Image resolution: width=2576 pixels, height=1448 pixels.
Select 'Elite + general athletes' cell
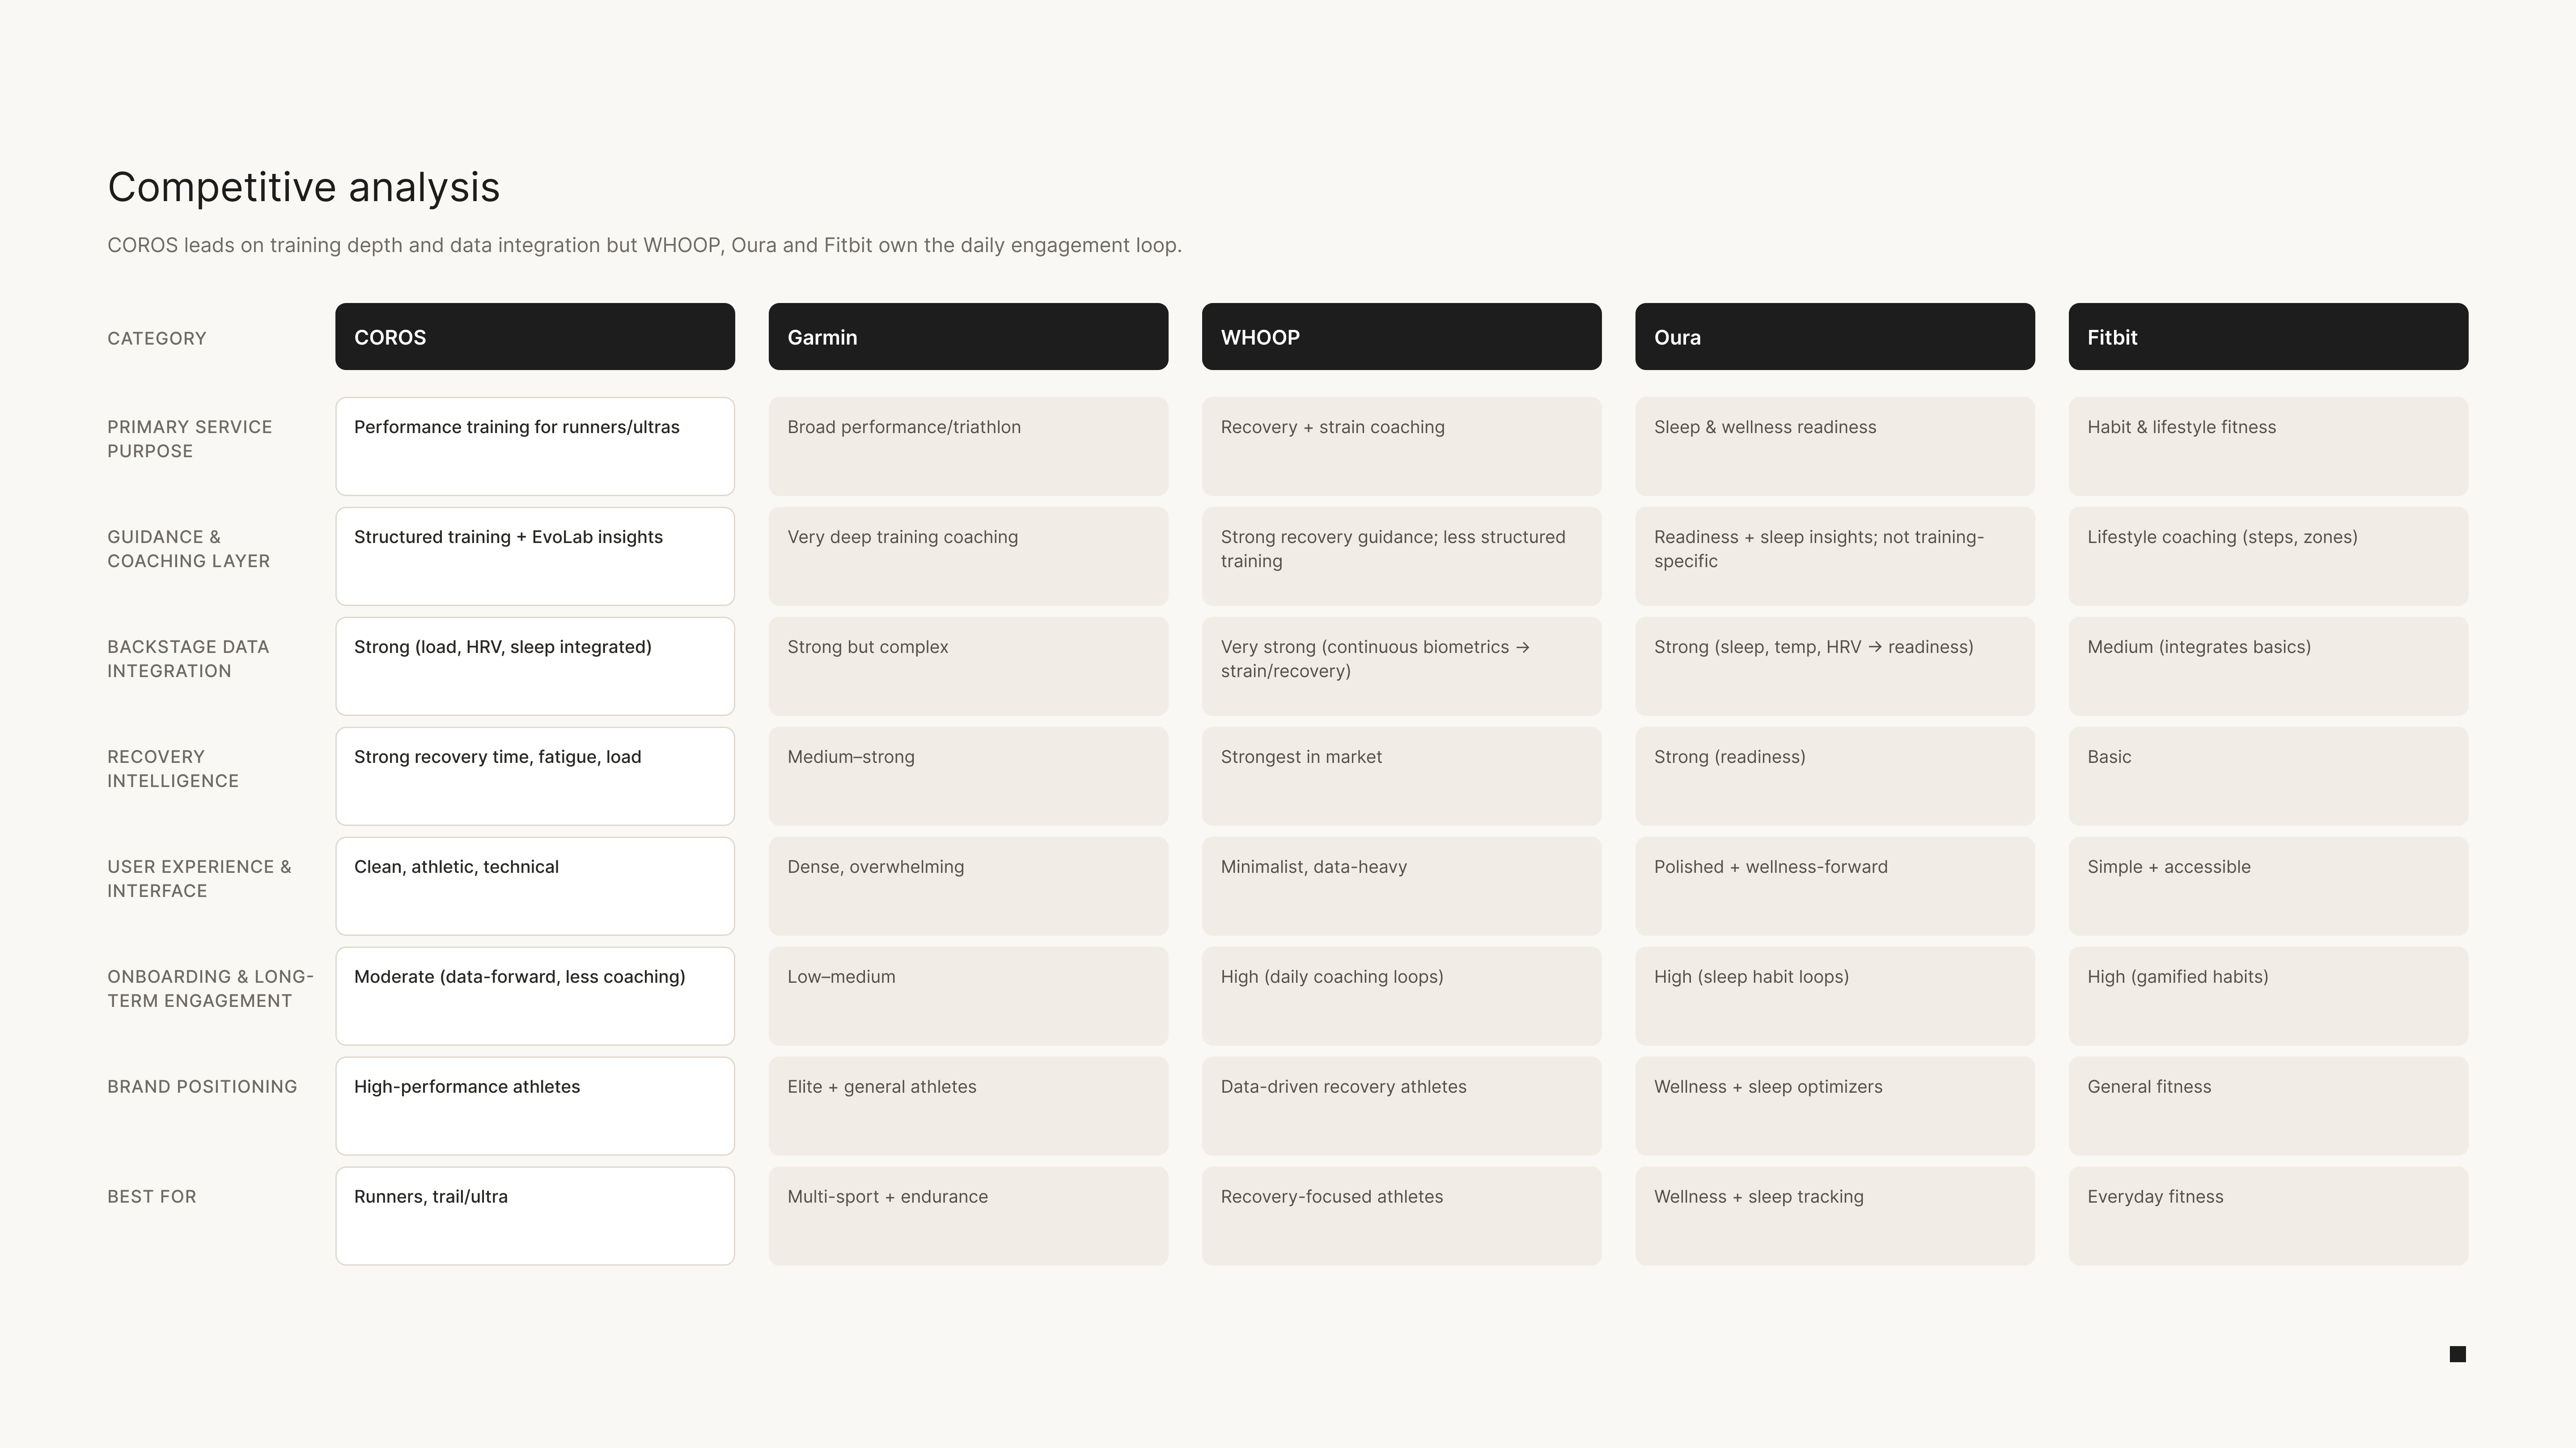coord(968,1106)
